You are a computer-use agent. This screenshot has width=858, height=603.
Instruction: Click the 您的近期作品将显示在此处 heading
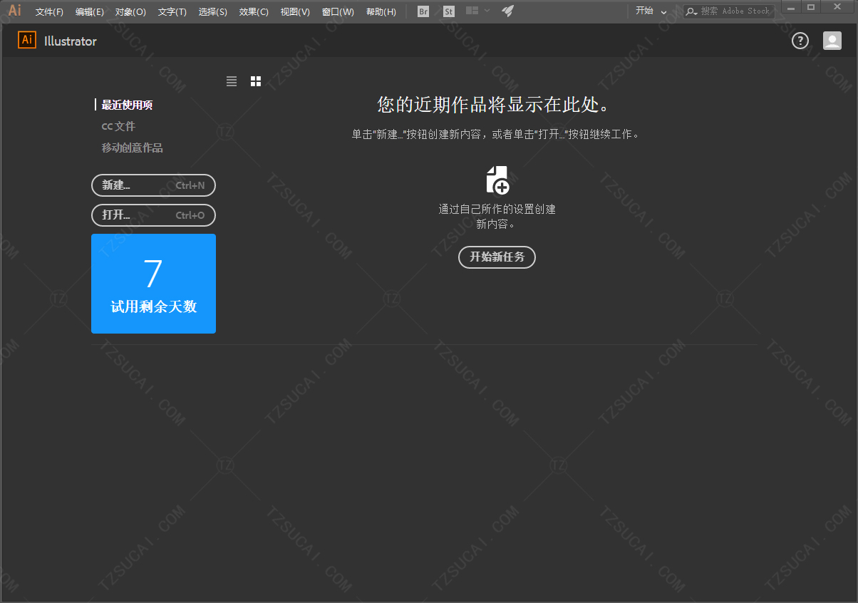(495, 105)
